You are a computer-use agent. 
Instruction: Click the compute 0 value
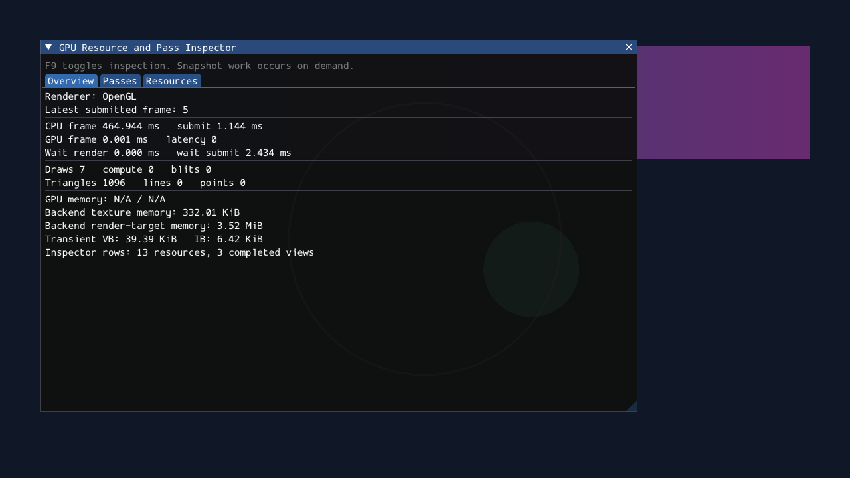click(128, 169)
